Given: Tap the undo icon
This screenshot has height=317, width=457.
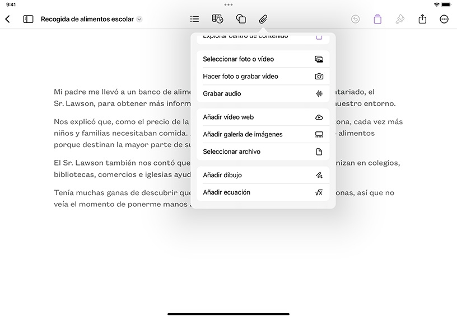Looking at the screenshot, I should 355,19.
